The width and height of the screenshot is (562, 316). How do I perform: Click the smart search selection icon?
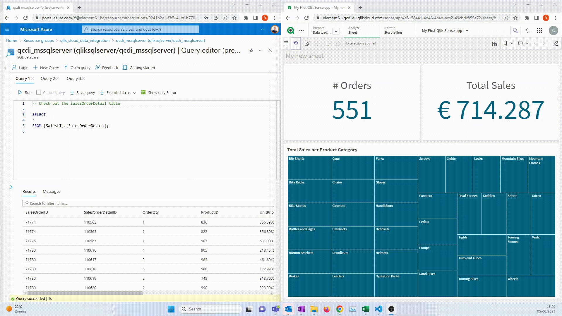tap(307, 43)
